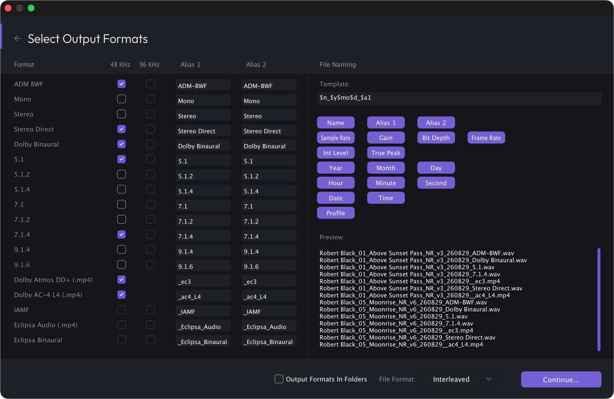Click the green fullscreen window button
Image resolution: width=614 pixels, height=399 pixels.
pos(31,8)
